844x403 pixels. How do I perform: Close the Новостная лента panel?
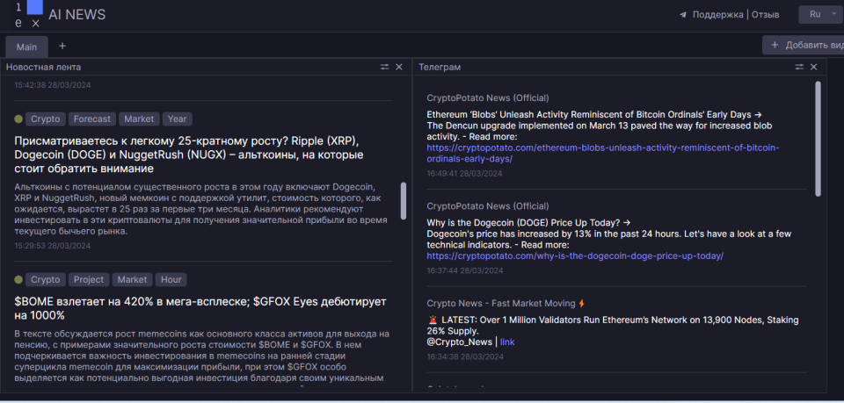pos(399,67)
